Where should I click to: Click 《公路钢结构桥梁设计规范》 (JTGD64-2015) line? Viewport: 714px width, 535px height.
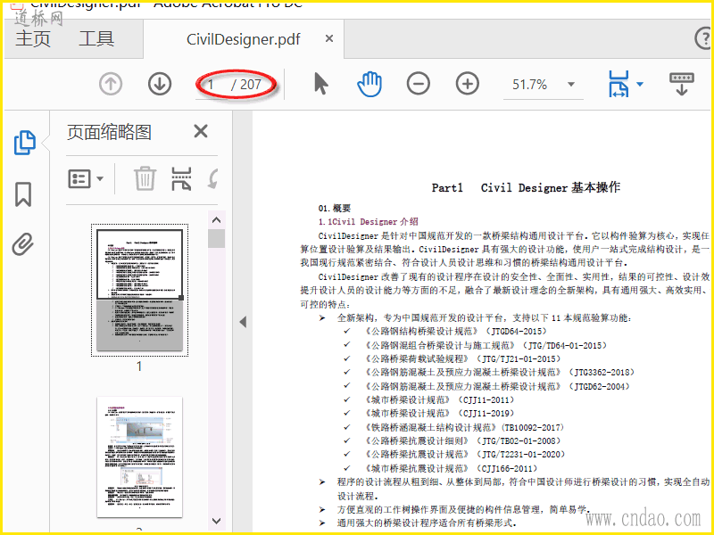(x=456, y=331)
